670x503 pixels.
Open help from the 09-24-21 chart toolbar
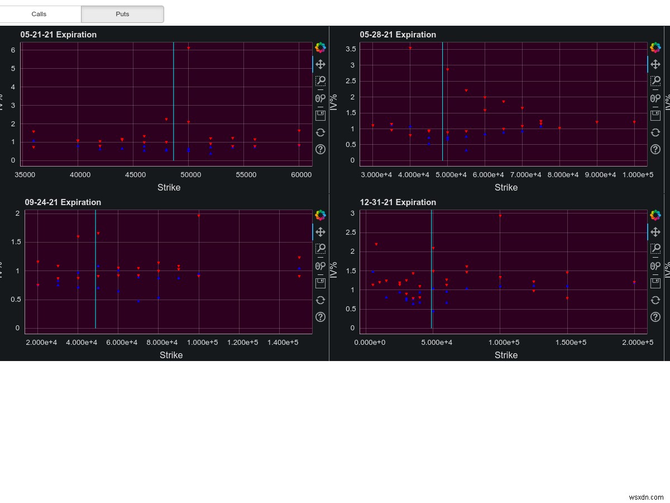320,317
